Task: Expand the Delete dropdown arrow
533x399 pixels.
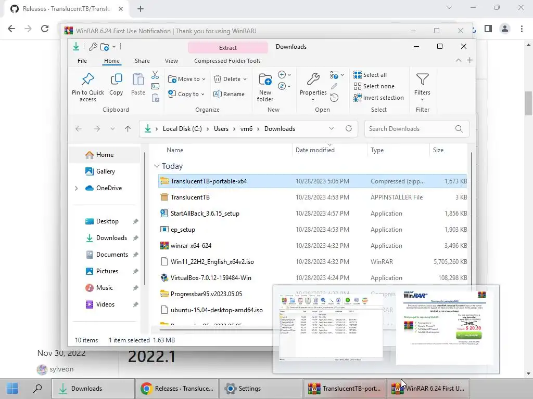Action: (x=245, y=79)
